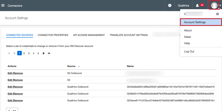Go to page 3 of sources
Viewport: 222px width, 111px height.
[x=29, y=53]
